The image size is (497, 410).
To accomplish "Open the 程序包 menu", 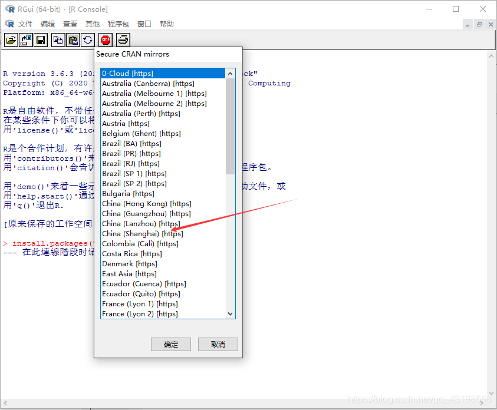I will (x=119, y=24).
